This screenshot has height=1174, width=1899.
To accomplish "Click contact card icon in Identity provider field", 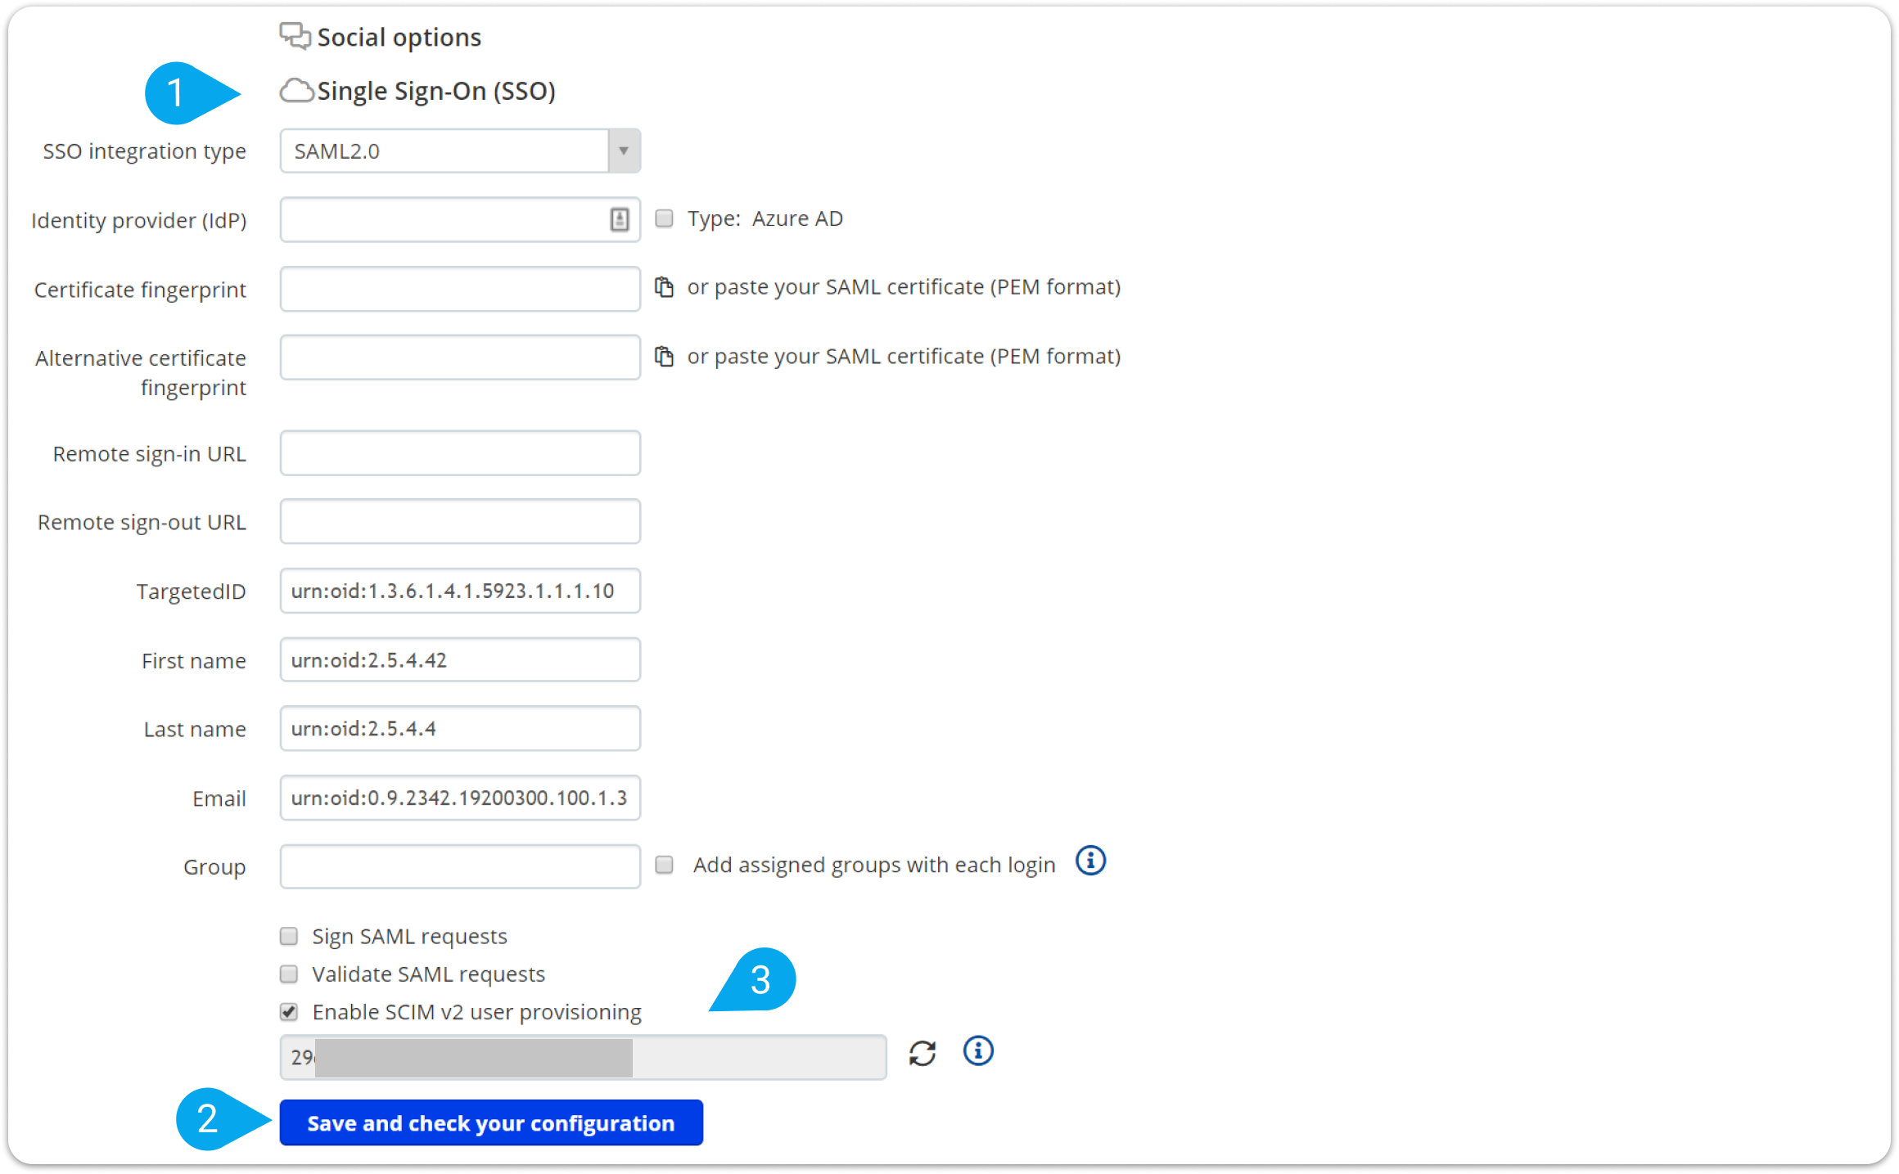I will (620, 219).
